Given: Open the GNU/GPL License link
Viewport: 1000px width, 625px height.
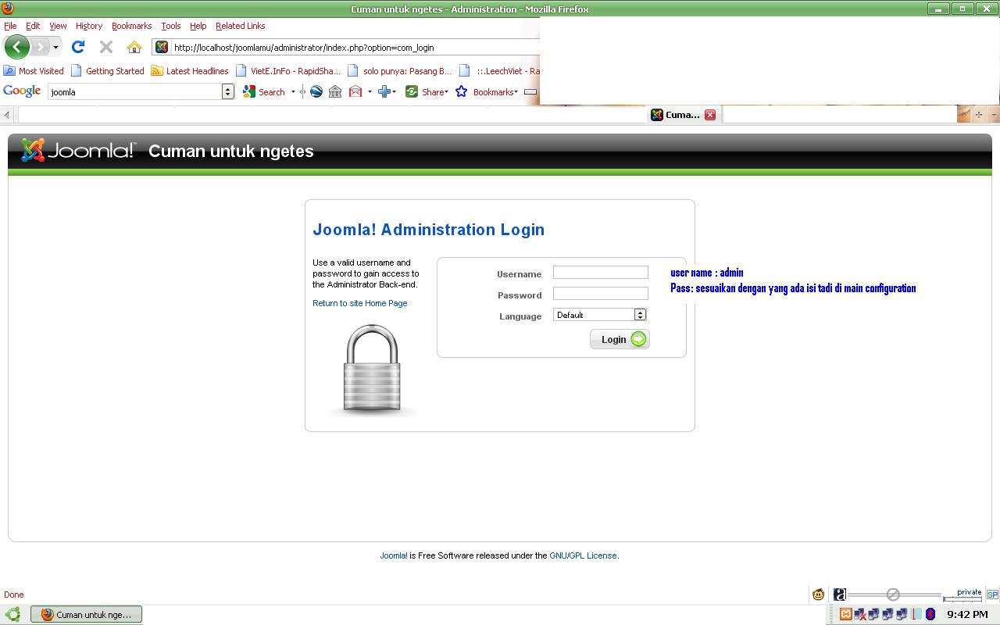Looking at the screenshot, I should (x=583, y=555).
